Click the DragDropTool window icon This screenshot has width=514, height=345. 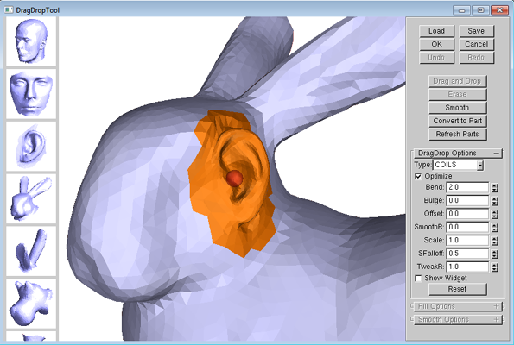[x=9, y=9]
